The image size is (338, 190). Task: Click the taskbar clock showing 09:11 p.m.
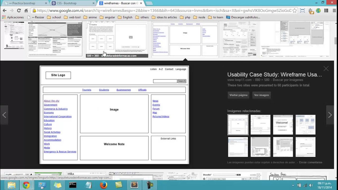(x=325, y=185)
